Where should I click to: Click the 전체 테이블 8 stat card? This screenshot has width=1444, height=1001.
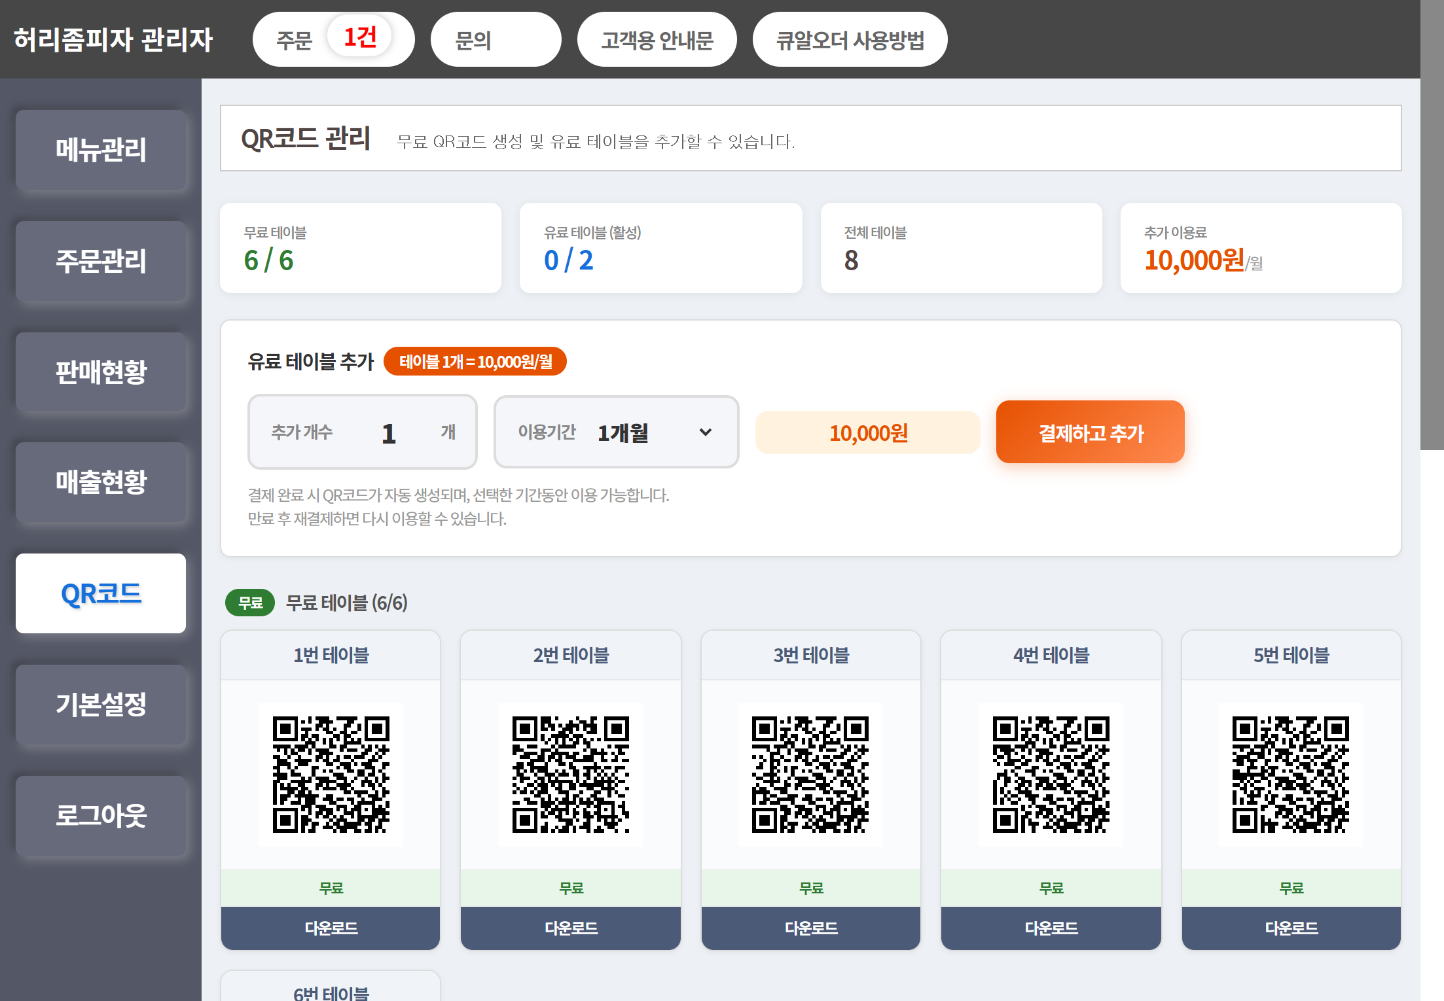click(x=962, y=248)
